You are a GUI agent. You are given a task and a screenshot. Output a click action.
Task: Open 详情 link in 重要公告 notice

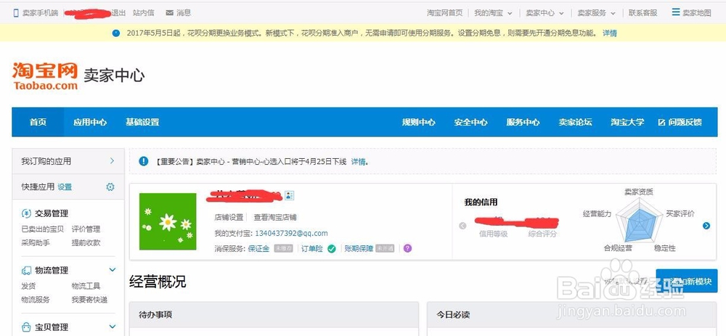(x=359, y=162)
